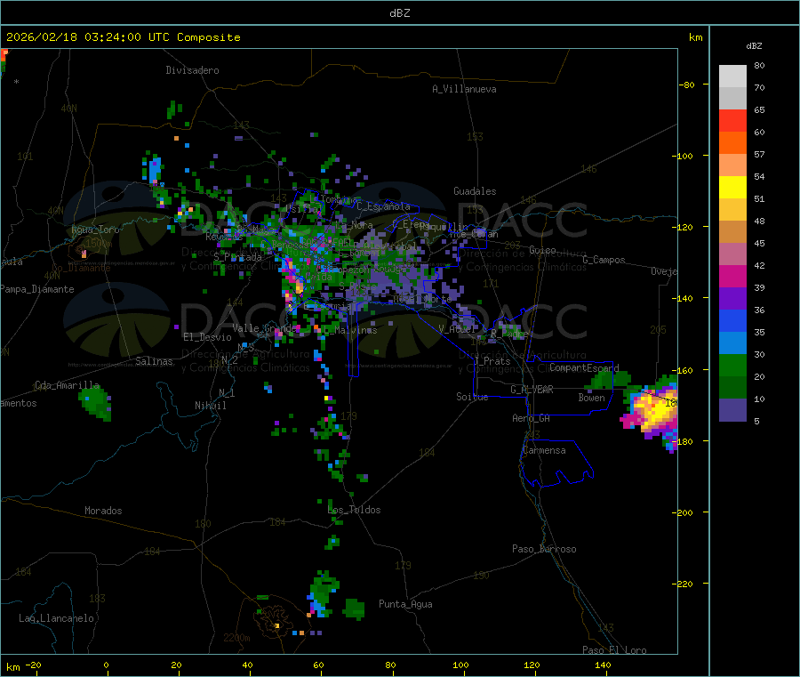Click the green echo patch near Cda_Amarilla

pyautogui.click(x=96, y=403)
